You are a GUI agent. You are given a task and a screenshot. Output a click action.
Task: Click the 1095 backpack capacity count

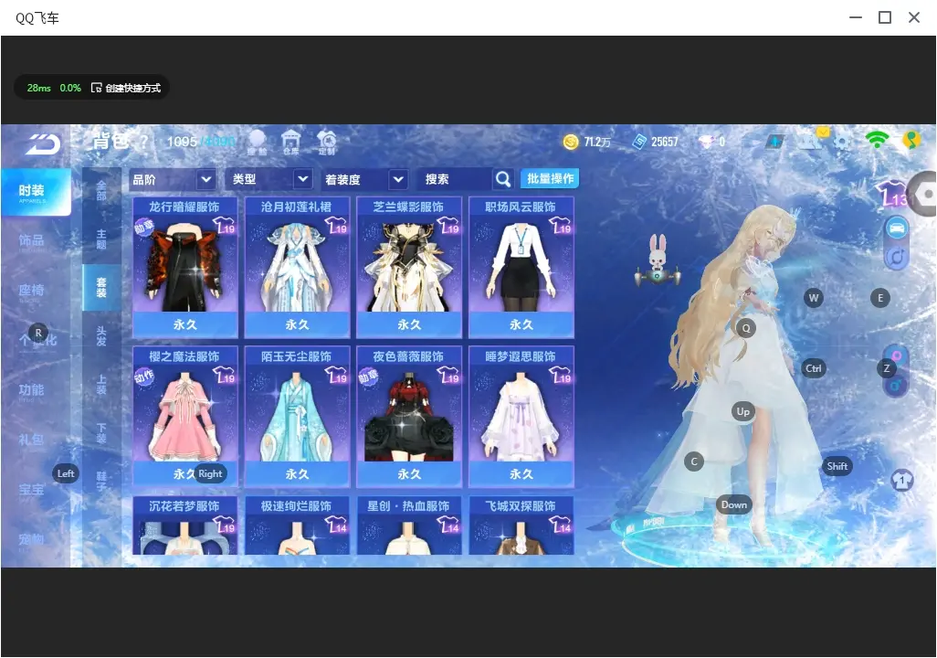point(182,142)
